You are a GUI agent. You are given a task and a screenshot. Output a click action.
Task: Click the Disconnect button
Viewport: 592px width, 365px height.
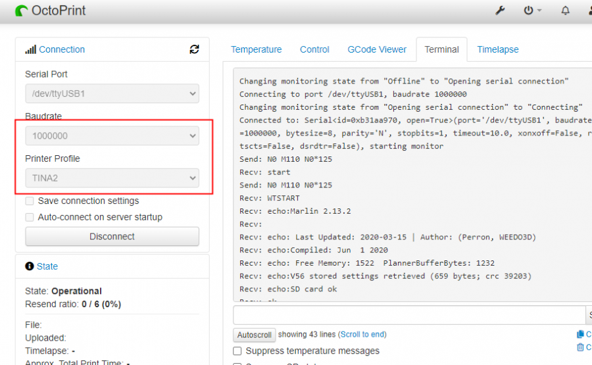click(x=112, y=236)
